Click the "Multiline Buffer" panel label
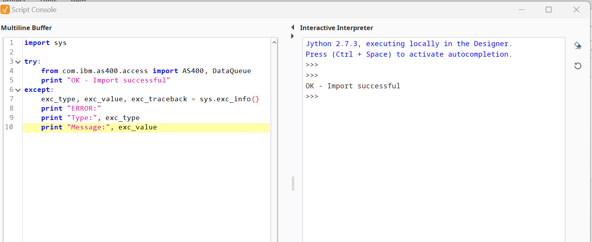 (26, 28)
